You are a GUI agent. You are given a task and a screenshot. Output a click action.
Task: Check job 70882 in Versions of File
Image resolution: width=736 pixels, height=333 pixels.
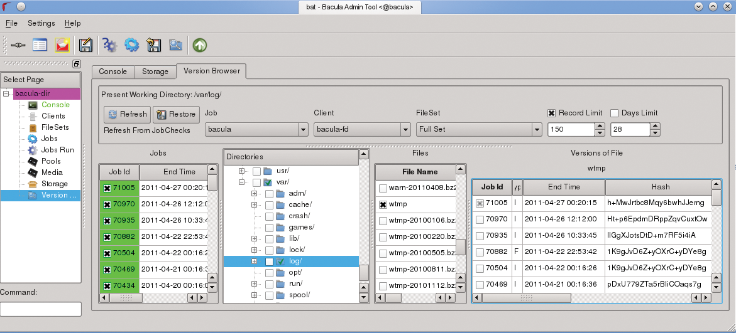(480, 253)
